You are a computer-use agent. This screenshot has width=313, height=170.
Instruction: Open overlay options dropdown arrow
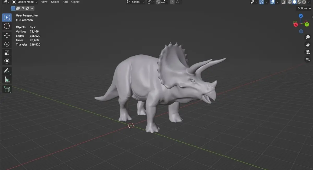[x=277, y=2]
